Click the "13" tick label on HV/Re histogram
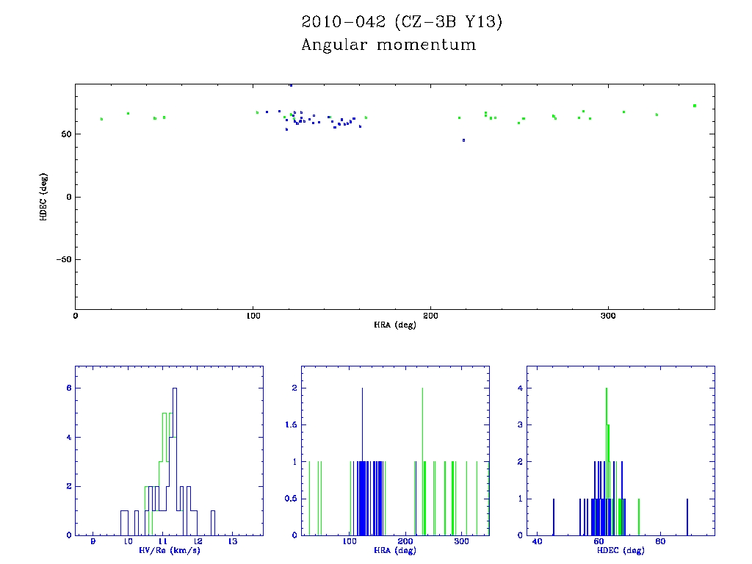 [x=233, y=542]
